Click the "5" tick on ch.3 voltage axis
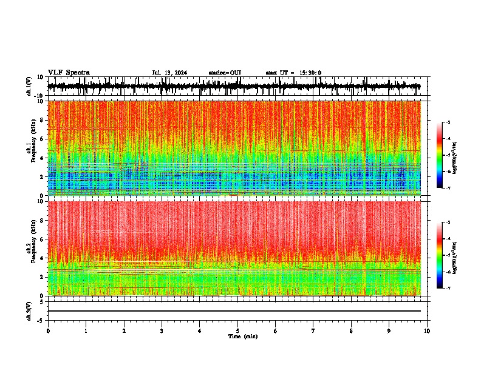Viewport: 481px width, 371px height. coord(42,302)
